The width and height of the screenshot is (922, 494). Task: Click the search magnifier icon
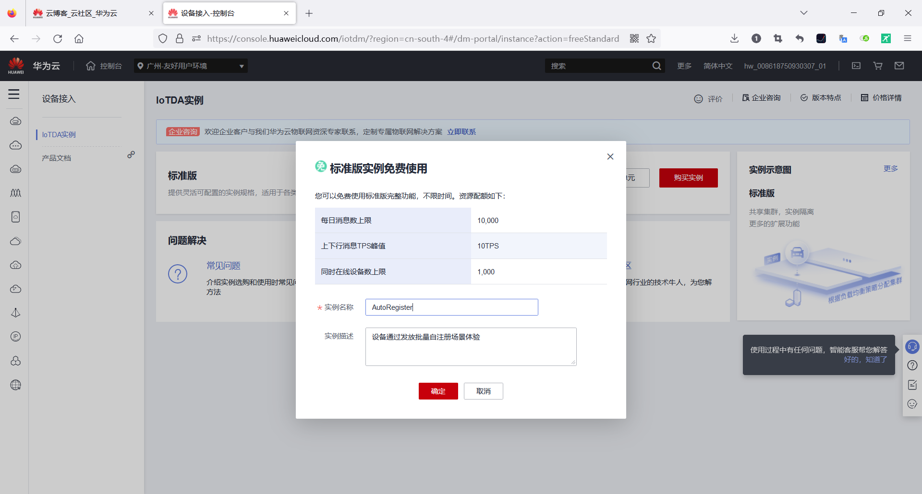[x=656, y=66]
